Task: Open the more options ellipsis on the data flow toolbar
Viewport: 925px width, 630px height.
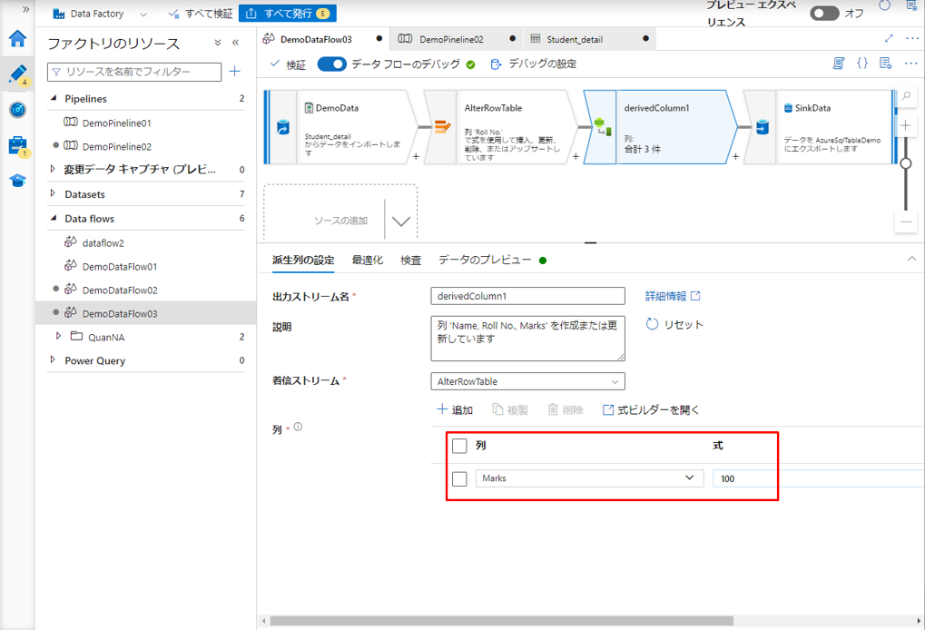Action: pyautogui.click(x=910, y=64)
